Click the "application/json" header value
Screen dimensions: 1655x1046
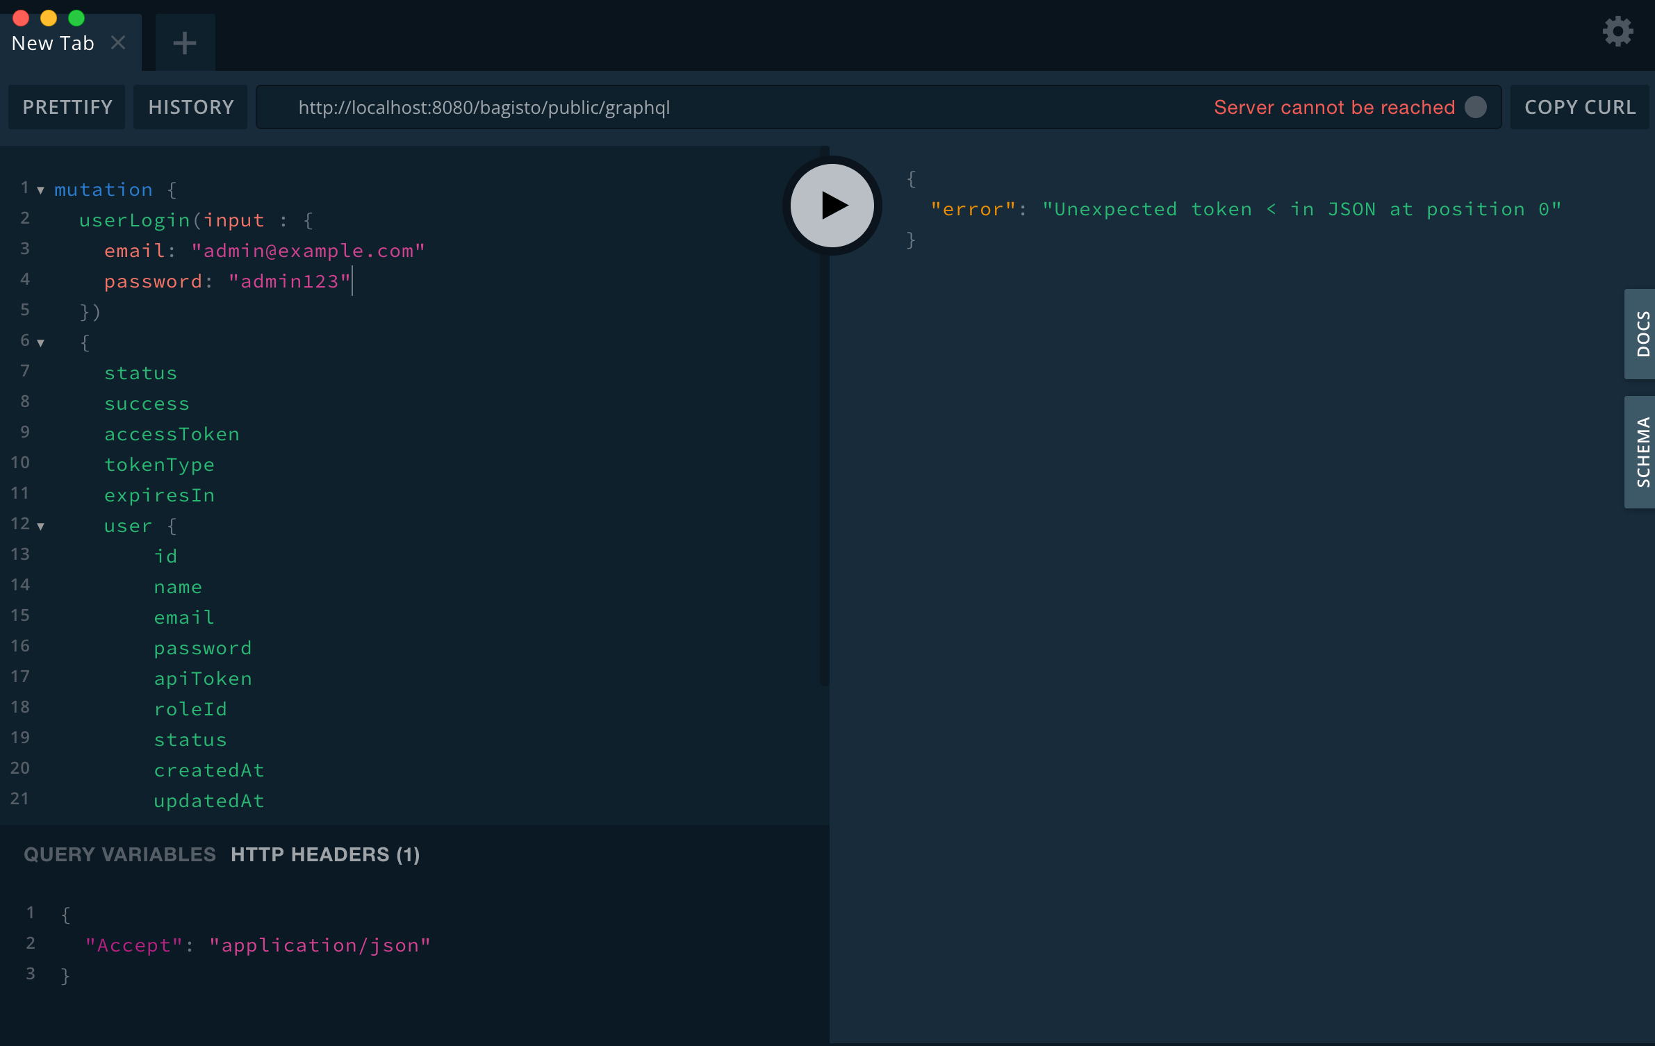(320, 945)
